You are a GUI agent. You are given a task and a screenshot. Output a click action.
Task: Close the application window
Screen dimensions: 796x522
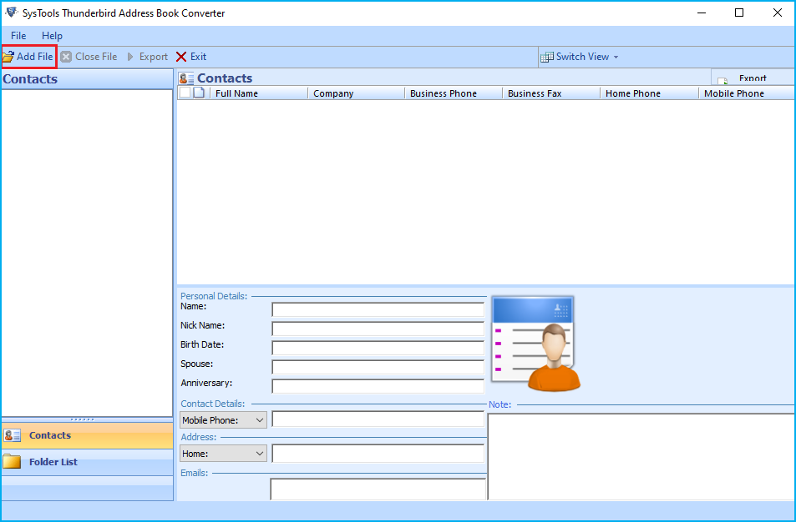point(778,13)
